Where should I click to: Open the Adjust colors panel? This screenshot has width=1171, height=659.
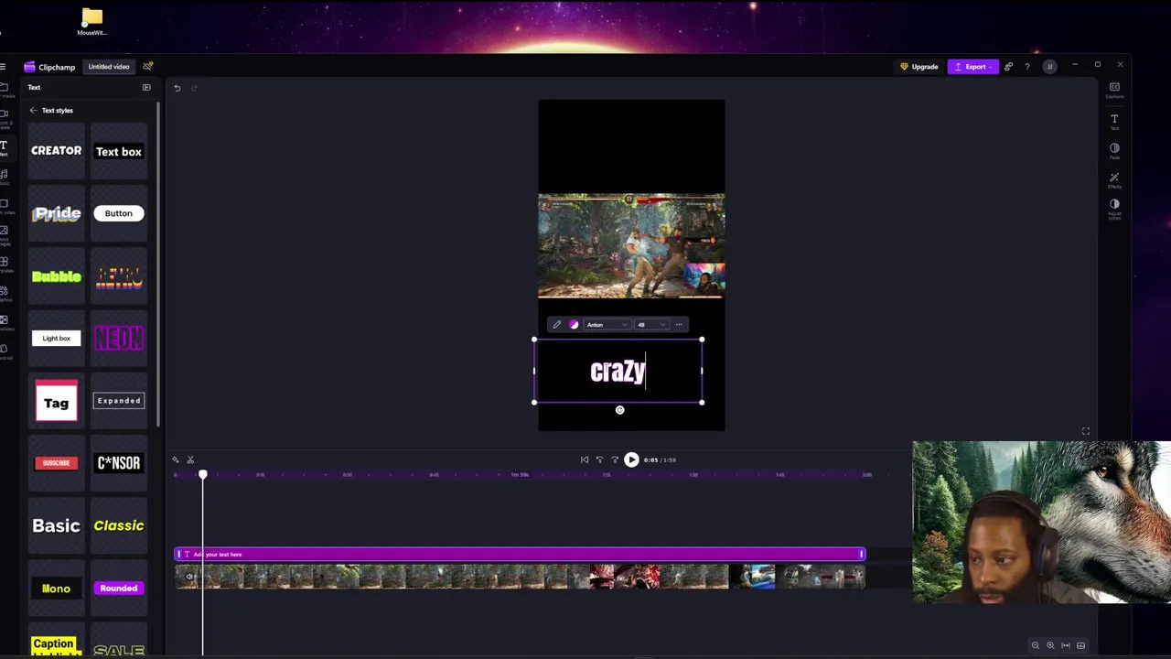(1114, 208)
